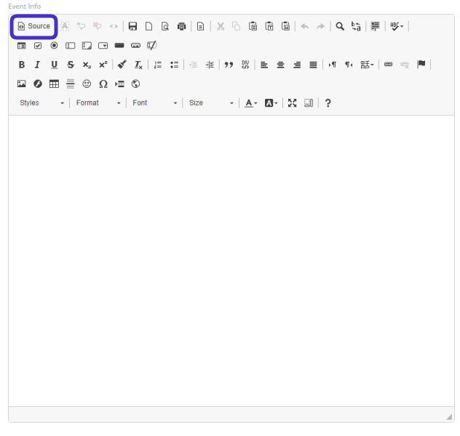Insert a Smiley
Image resolution: width=460 pixels, height=436 pixels.
[x=87, y=84]
